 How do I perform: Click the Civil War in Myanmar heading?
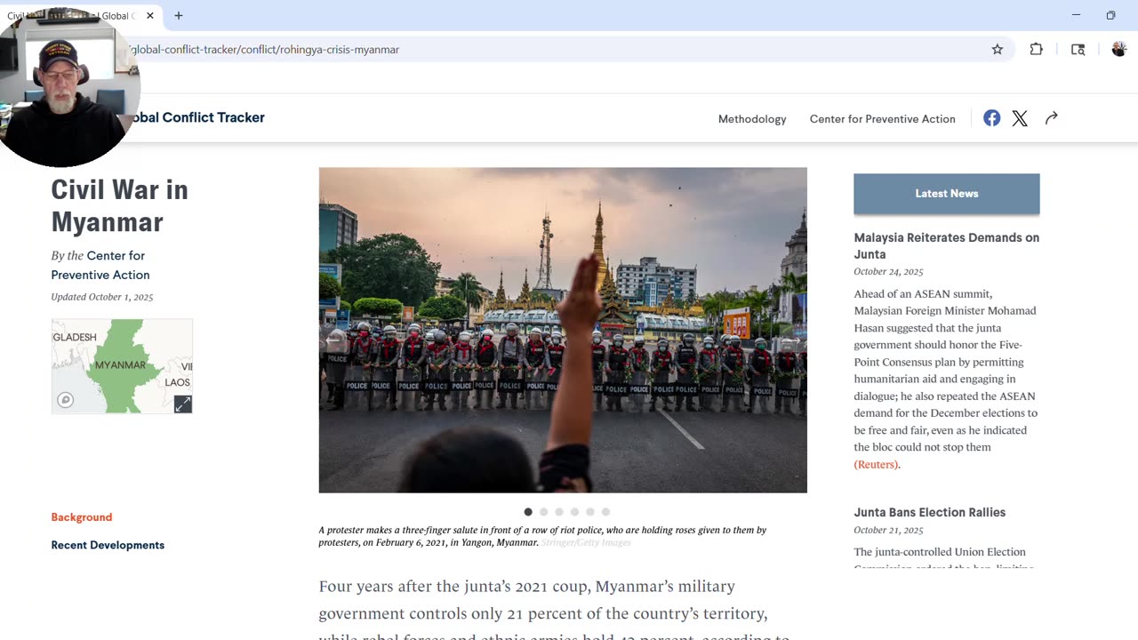pos(119,205)
